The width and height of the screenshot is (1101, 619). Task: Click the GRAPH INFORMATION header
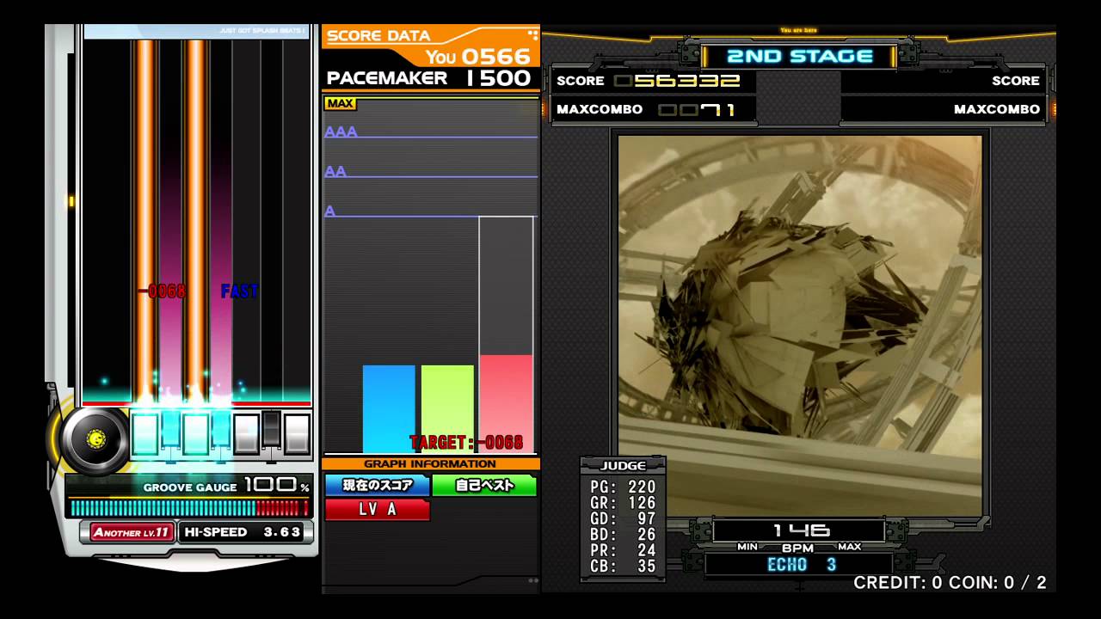click(x=430, y=464)
